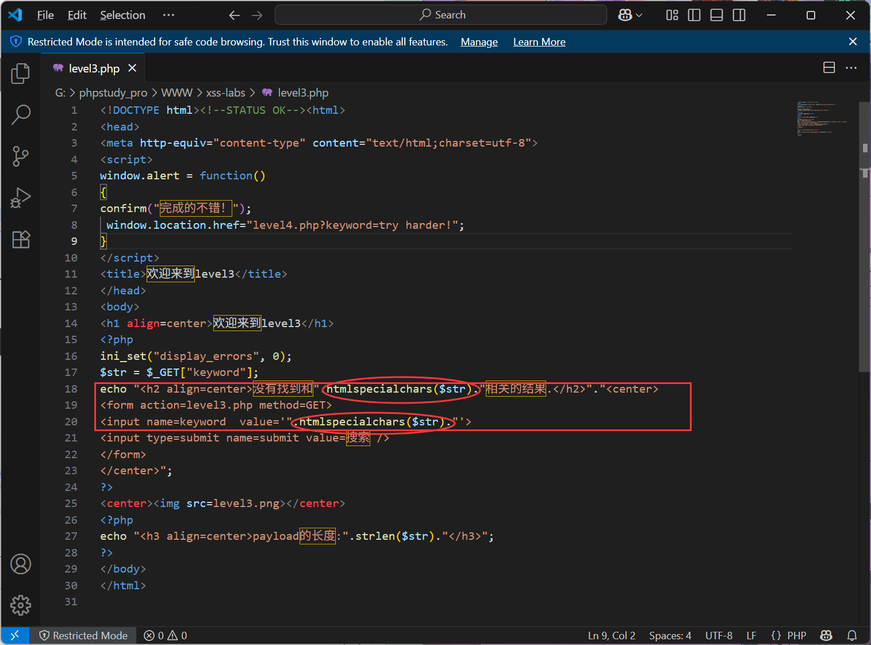Click Restricted Mode in the status bar

click(x=83, y=635)
